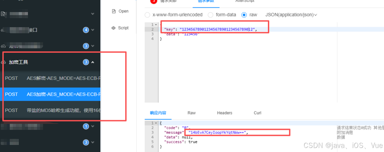Switch to the Curl tab
Image resolution: width=384 pixels, height=152 pixels.
point(257,113)
